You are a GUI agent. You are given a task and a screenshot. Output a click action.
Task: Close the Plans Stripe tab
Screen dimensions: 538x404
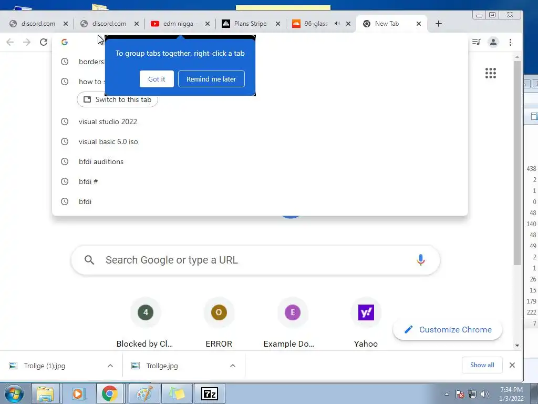coord(278,24)
